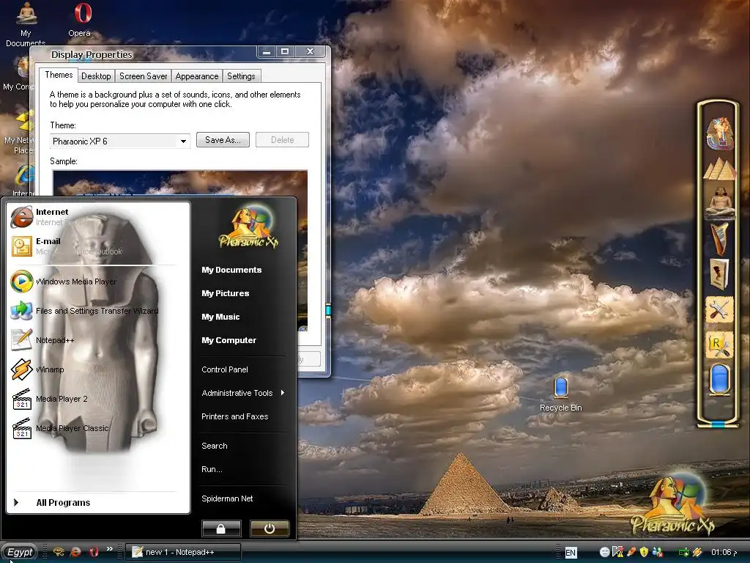Launch Winamp from Start menu

pyautogui.click(x=98, y=369)
